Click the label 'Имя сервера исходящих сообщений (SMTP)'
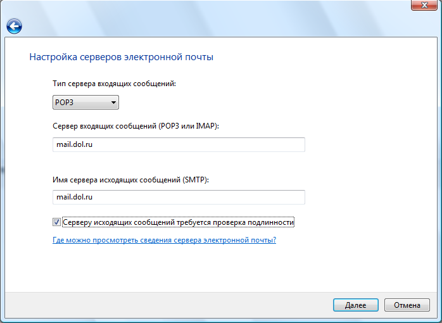Viewport: 442px width, 323px height. click(130, 180)
